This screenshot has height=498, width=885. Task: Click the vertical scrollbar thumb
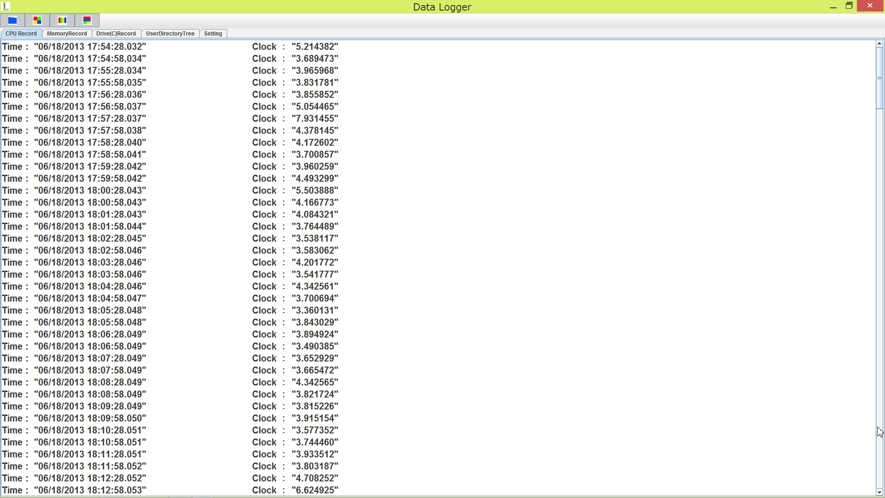(x=879, y=77)
